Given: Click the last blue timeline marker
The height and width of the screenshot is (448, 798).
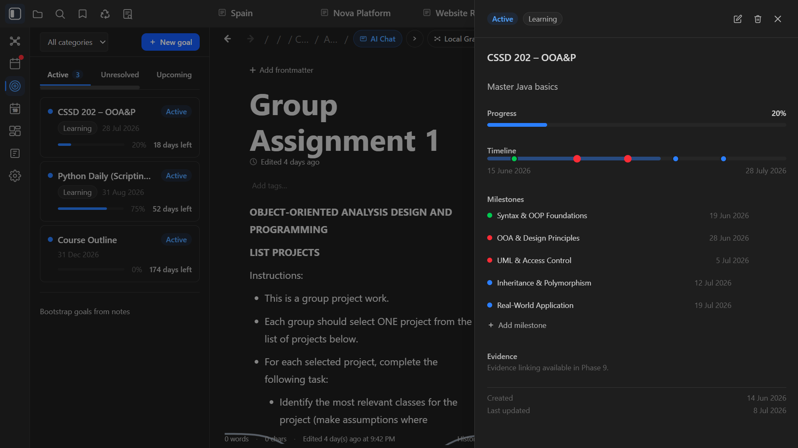Looking at the screenshot, I should (x=724, y=159).
